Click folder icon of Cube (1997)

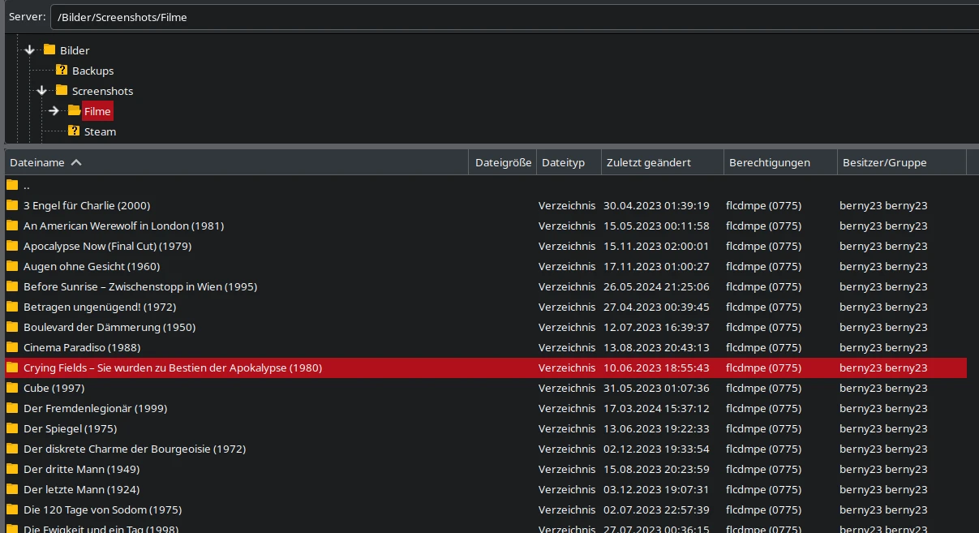coord(12,388)
